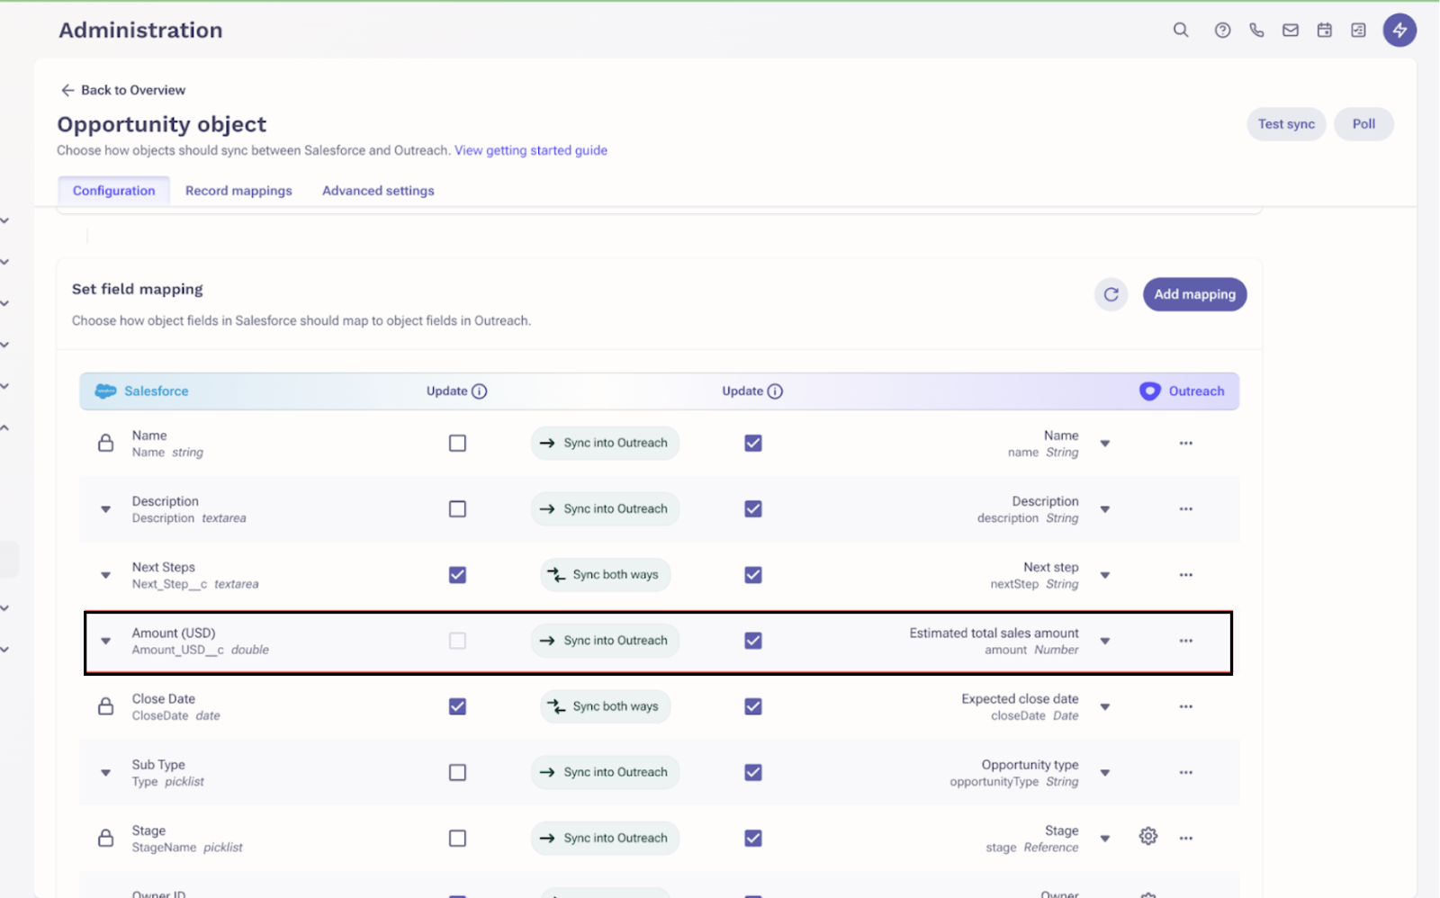1440x898 pixels.
Task: Open Estimated total sales amount dropdown arrow
Action: pyautogui.click(x=1105, y=641)
